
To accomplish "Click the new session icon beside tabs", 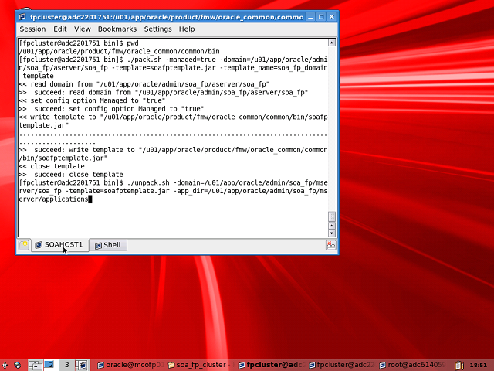I will (24, 245).
